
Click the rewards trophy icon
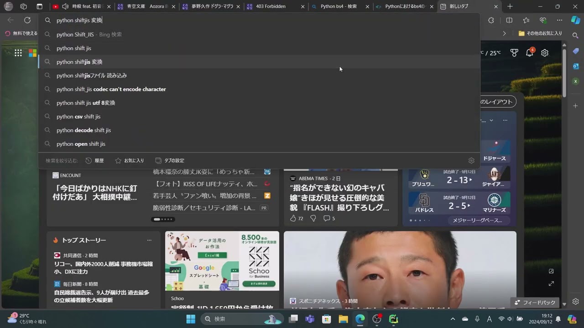(x=514, y=53)
